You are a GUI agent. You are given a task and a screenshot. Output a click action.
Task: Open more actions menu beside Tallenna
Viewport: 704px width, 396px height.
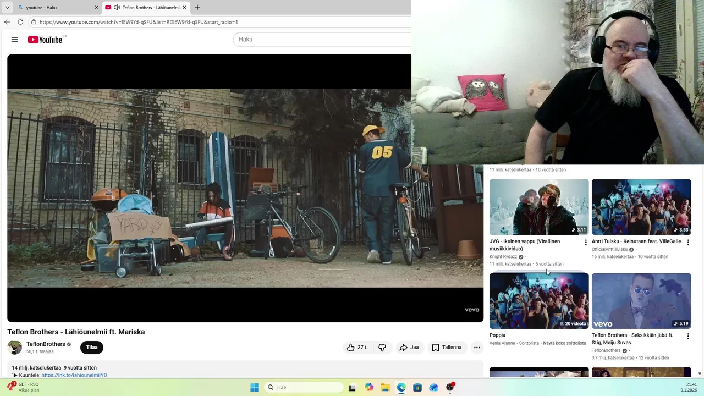click(477, 348)
